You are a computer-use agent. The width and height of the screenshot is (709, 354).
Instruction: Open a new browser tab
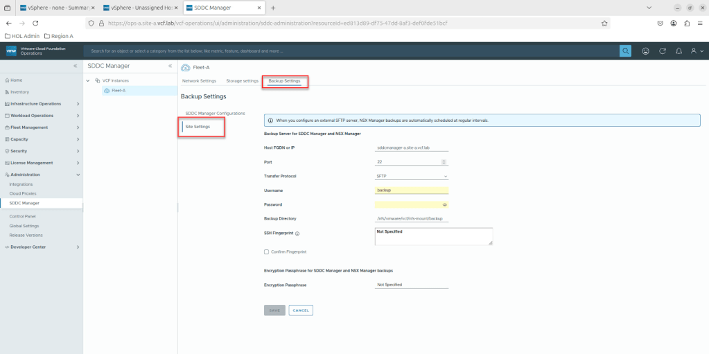[x=273, y=8]
